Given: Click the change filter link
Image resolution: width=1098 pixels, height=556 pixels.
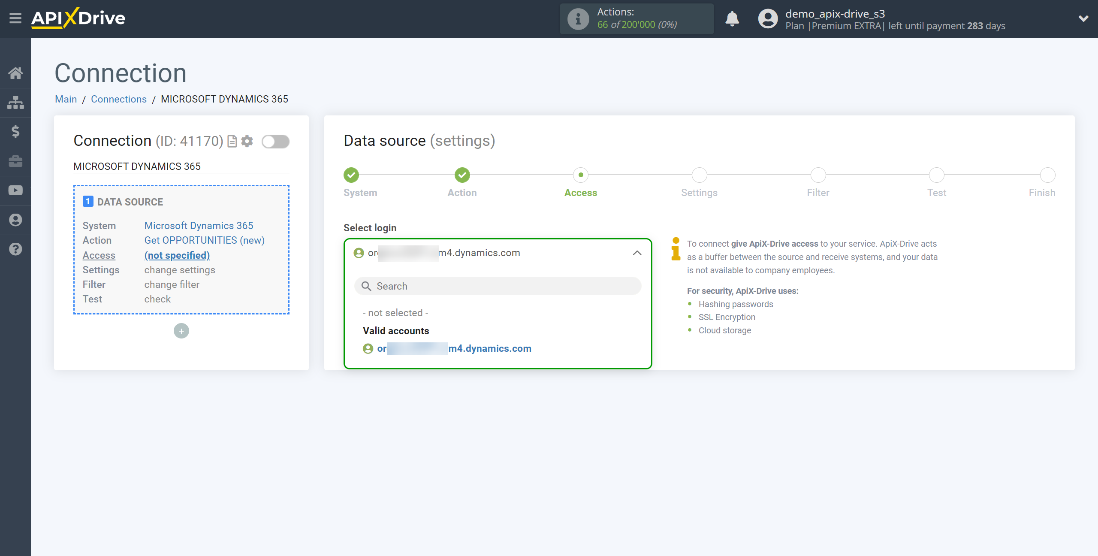Looking at the screenshot, I should (x=172, y=284).
